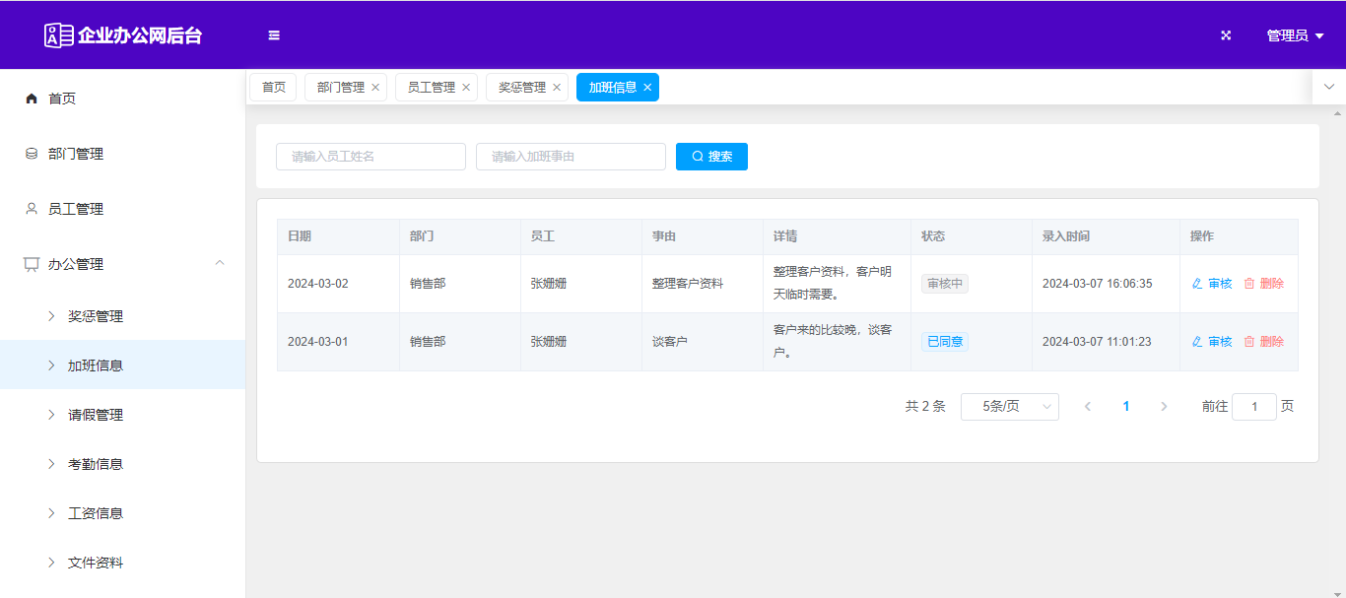1346x598 pixels.
Task: Open the 管理员 user dropdown
Action: (x=1294, y=35)
